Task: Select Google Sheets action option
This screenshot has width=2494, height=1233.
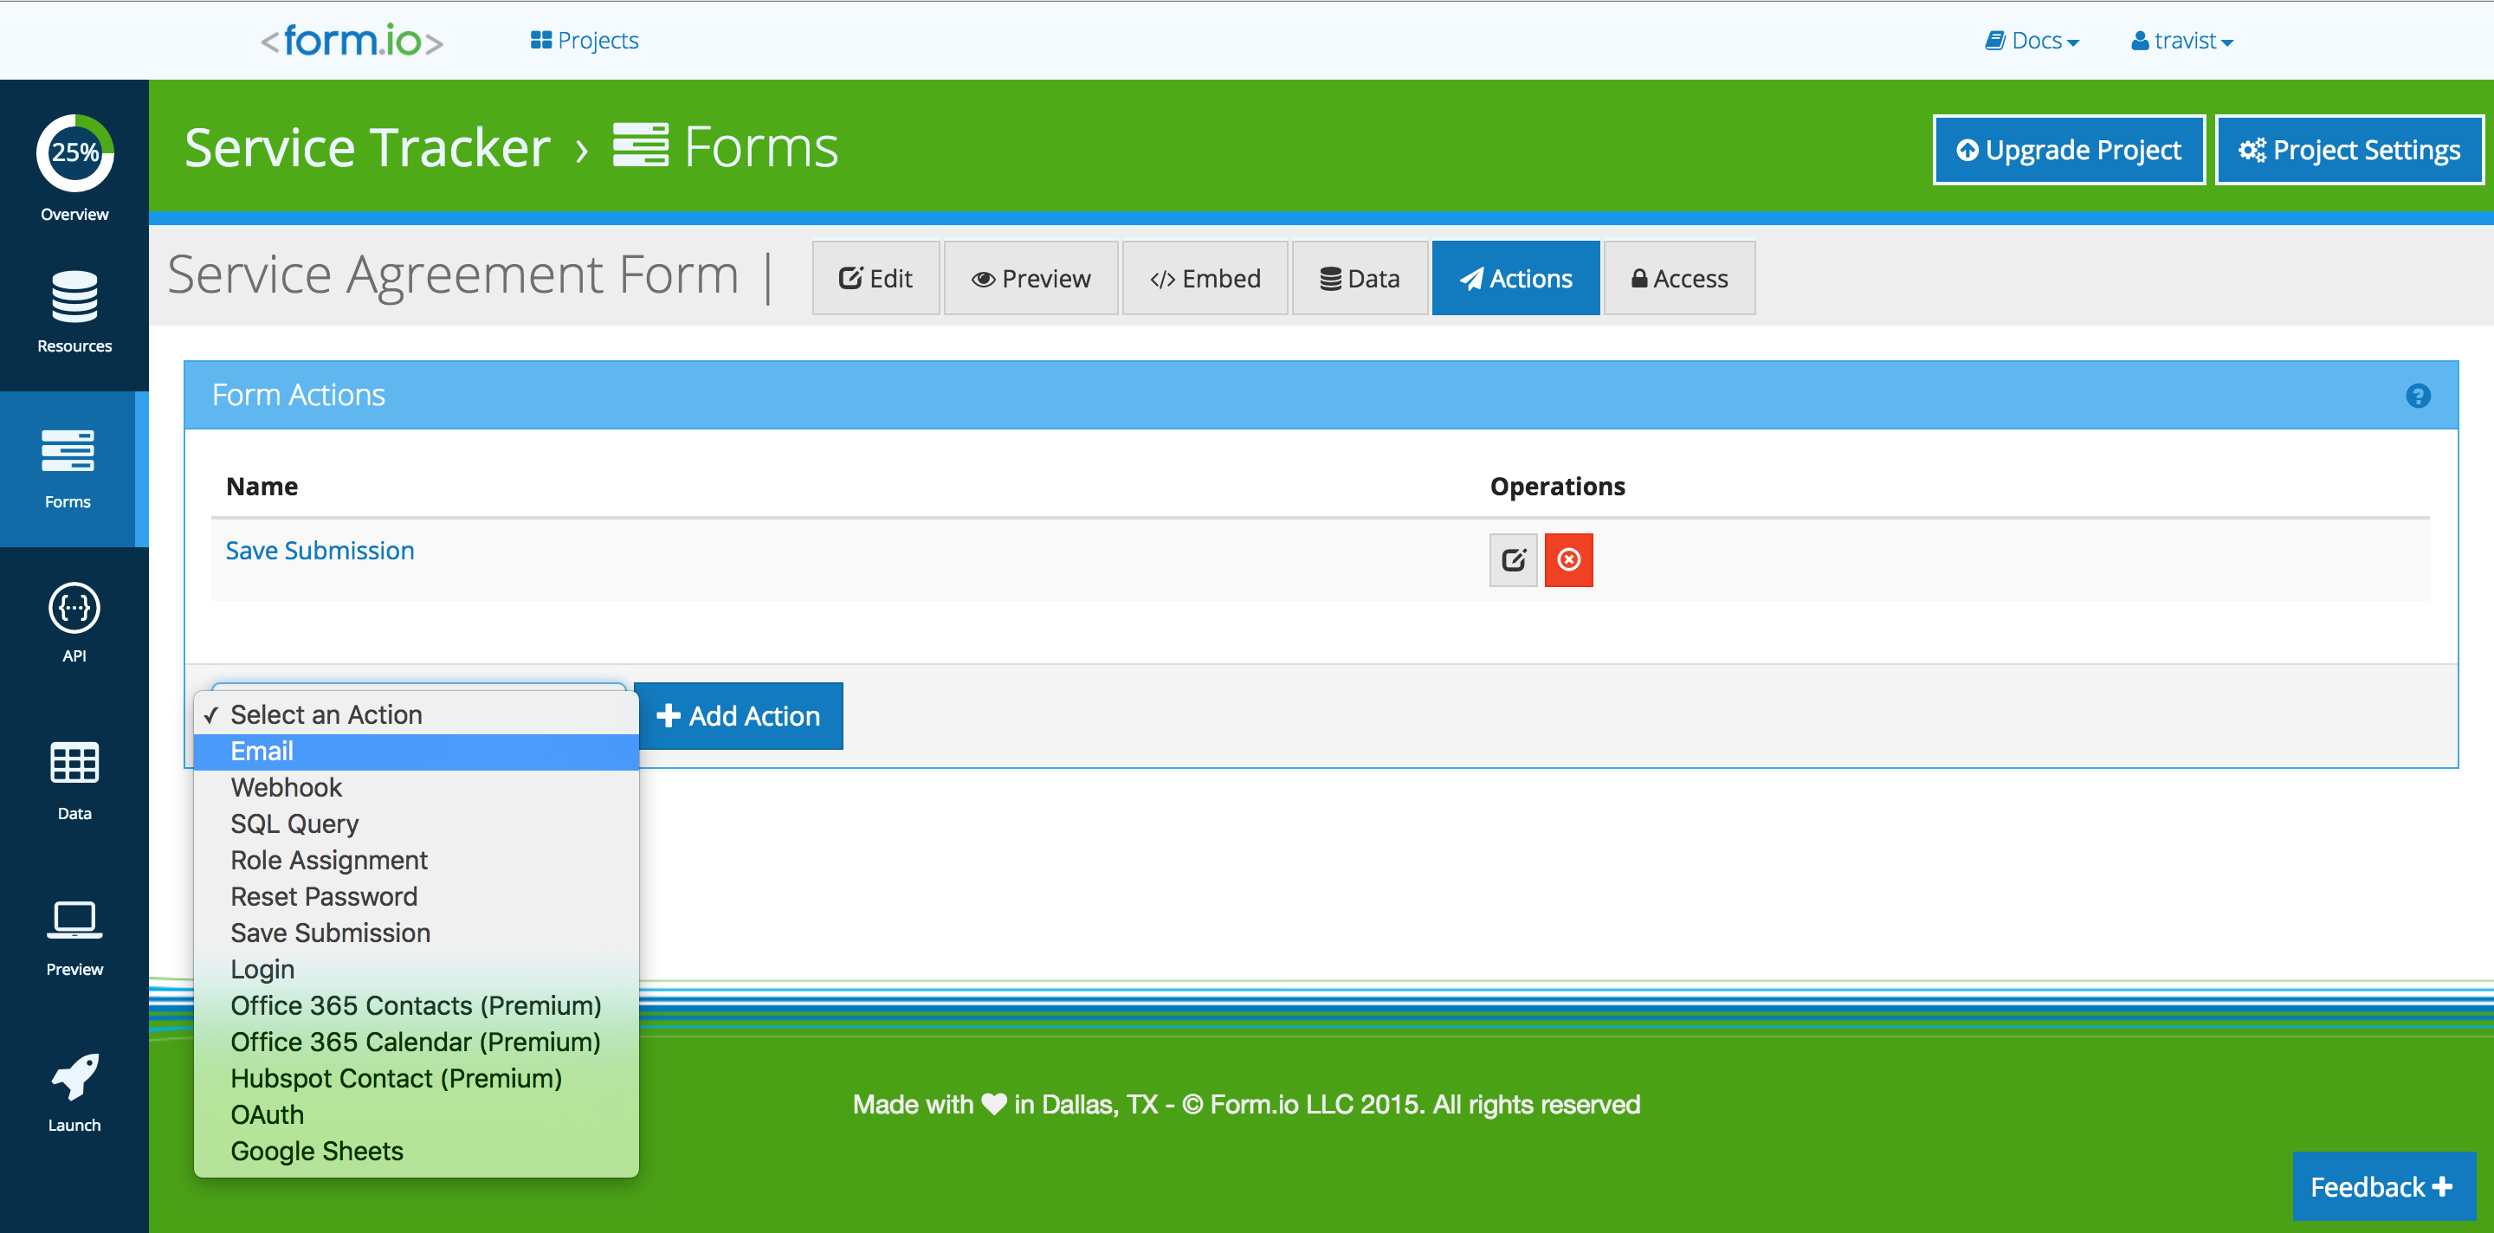Action: pyautogui.click(x=317, y=1152)
